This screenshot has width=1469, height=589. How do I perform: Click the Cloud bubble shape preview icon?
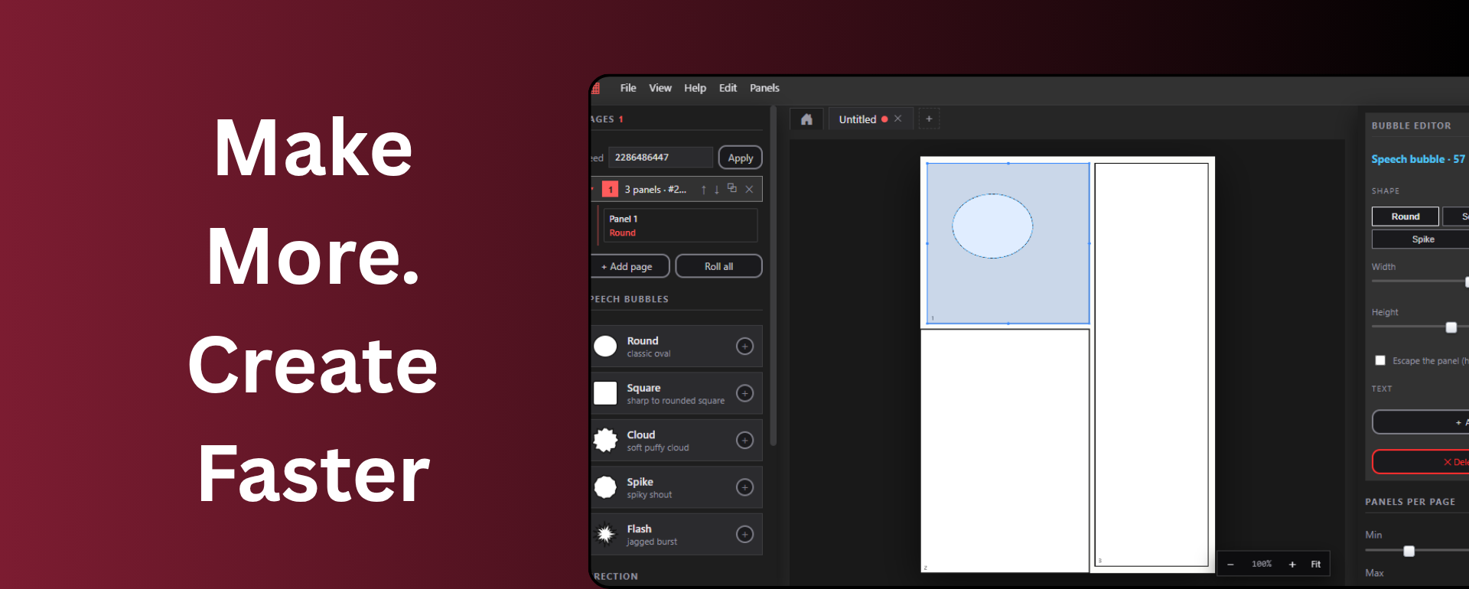[x=605, y=441]
